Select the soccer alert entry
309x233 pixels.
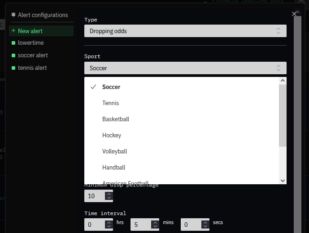(33, 55)
